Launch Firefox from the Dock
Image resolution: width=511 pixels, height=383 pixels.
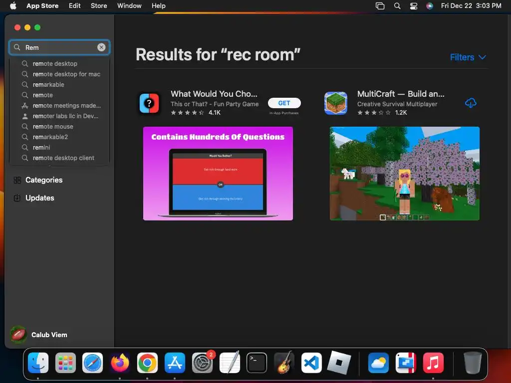coord(120,363)
